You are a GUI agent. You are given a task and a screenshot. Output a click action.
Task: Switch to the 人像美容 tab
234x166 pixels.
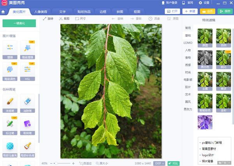click(x=41, y=12)
